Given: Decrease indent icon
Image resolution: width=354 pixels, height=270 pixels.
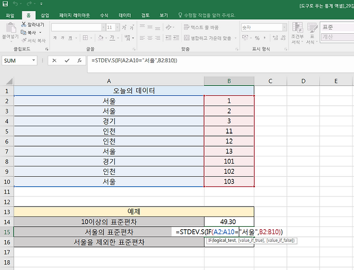Looking at the screenshot, I should (169, 38).
